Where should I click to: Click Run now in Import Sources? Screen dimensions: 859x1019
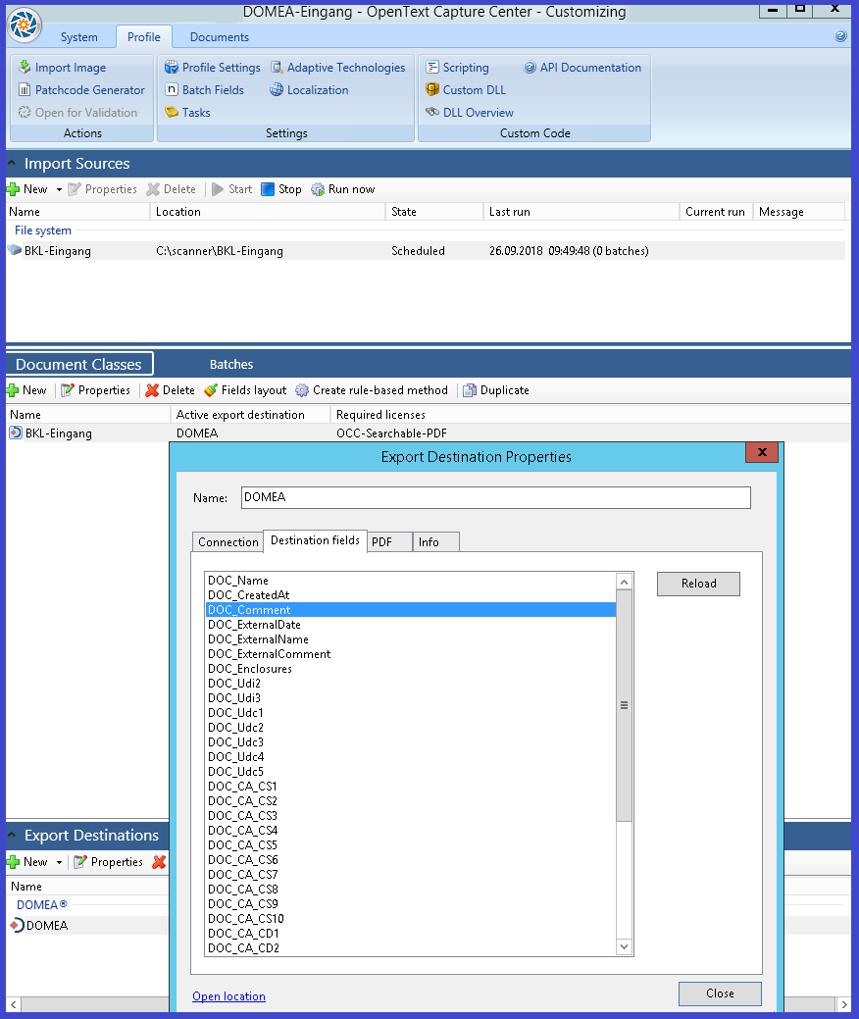(x=342, y=189)
